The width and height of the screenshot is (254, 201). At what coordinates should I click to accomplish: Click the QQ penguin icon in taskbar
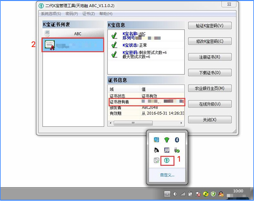tap(221, 194)
